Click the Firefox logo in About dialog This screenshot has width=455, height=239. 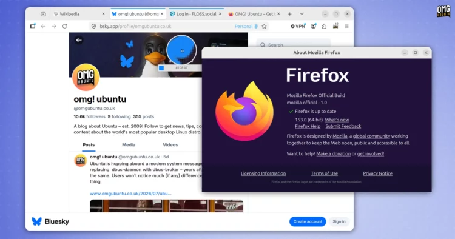coord(244,111)
